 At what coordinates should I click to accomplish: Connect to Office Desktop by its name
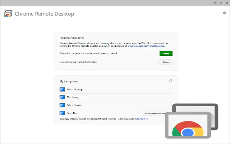74,105
